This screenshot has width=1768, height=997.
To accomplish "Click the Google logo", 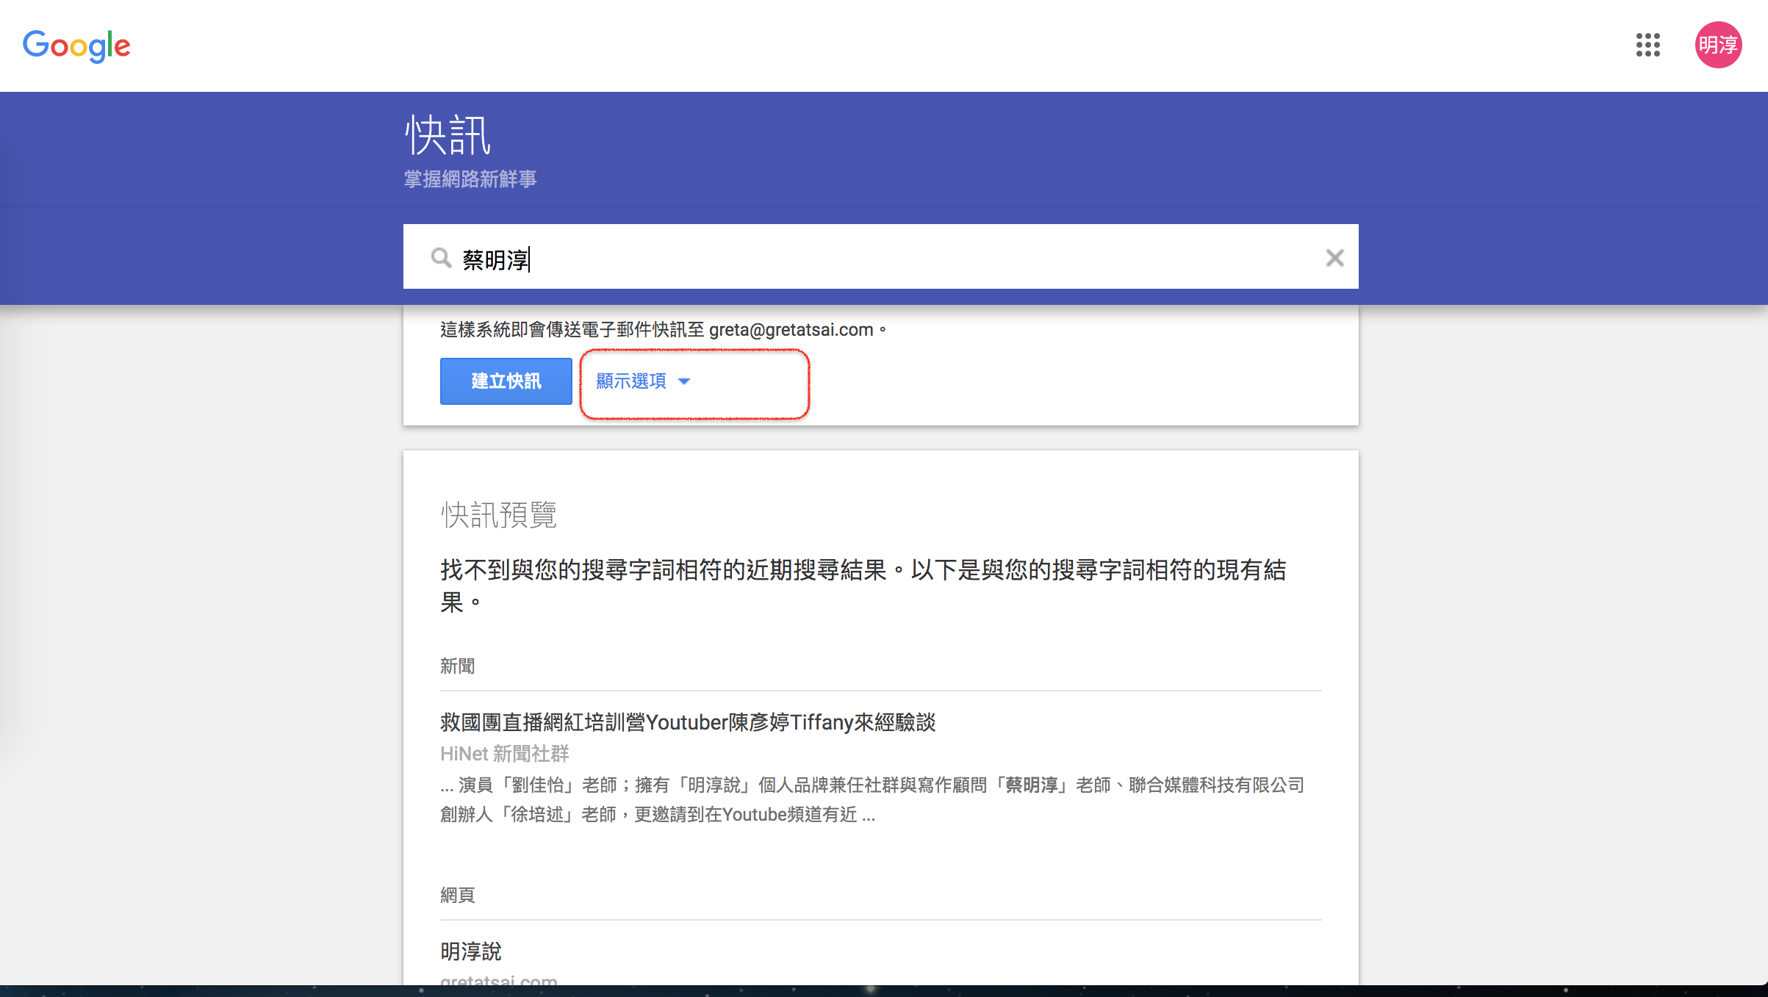I will point(76,46).
